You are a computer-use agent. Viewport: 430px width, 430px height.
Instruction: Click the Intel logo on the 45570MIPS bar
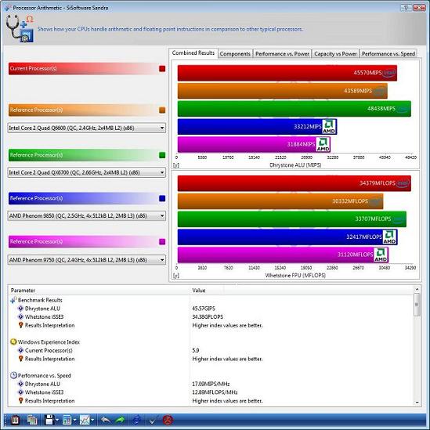coord(389,73)
